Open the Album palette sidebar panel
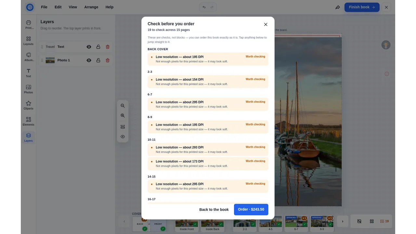This screenshot has width=416, height=234. pos(29,57)
